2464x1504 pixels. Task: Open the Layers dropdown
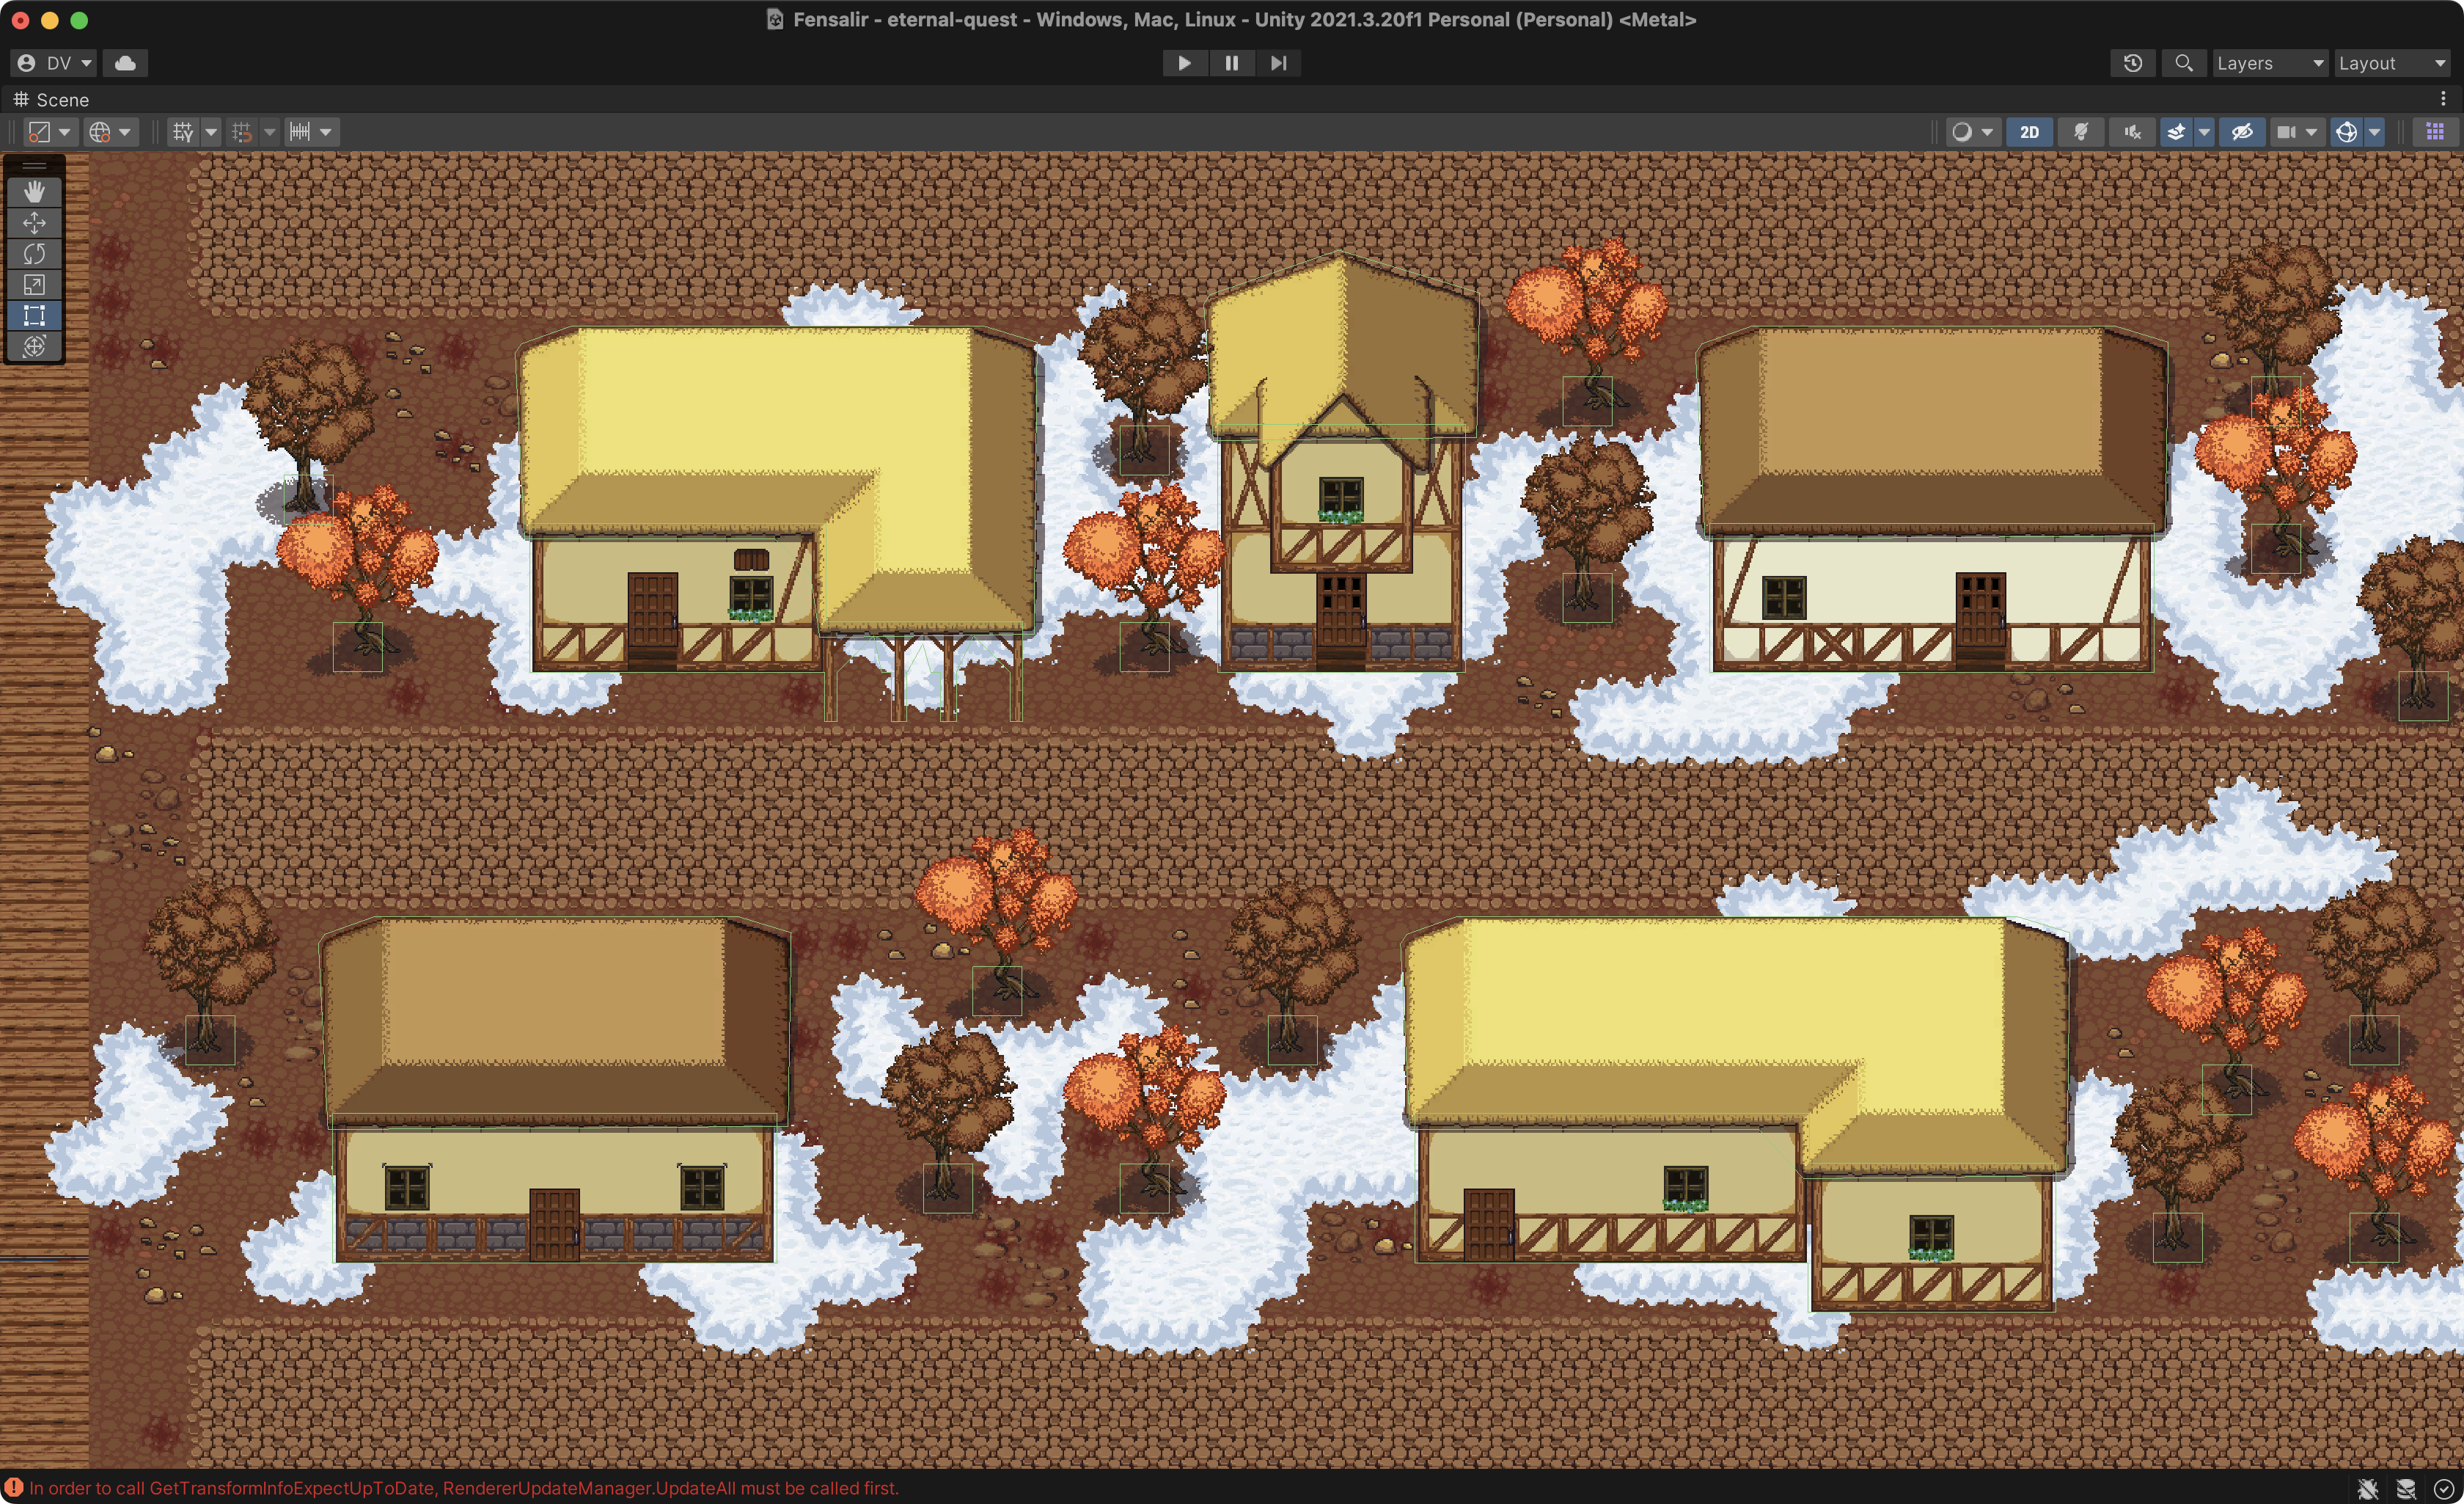tap(2268, 63)
